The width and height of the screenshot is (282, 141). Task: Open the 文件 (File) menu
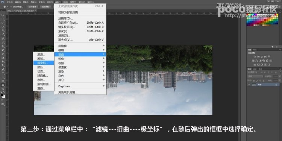tap(10, 2)
